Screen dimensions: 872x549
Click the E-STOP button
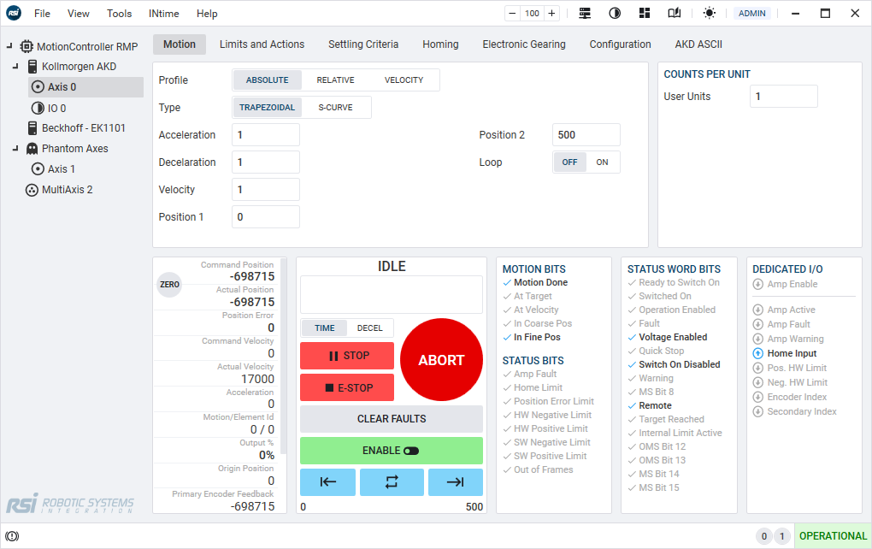click(347, 387)
